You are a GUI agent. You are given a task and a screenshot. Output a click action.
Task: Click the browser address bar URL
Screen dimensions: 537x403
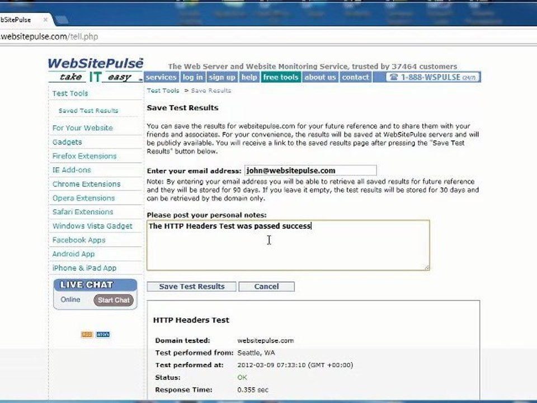49,36
